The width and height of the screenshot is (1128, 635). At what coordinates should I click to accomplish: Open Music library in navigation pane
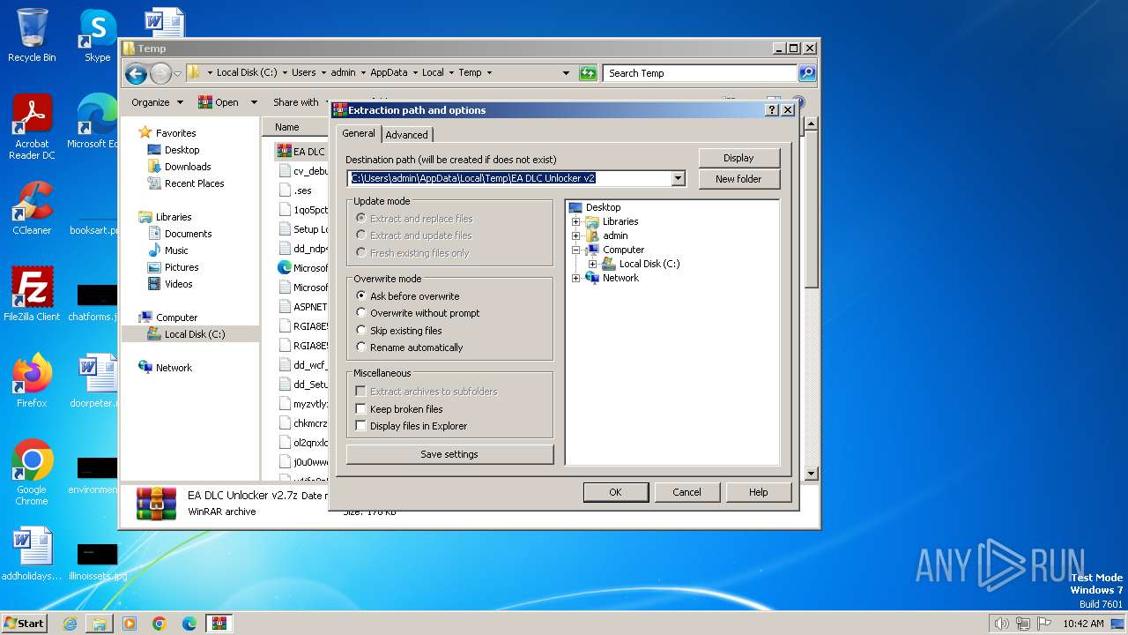point(176,250)
